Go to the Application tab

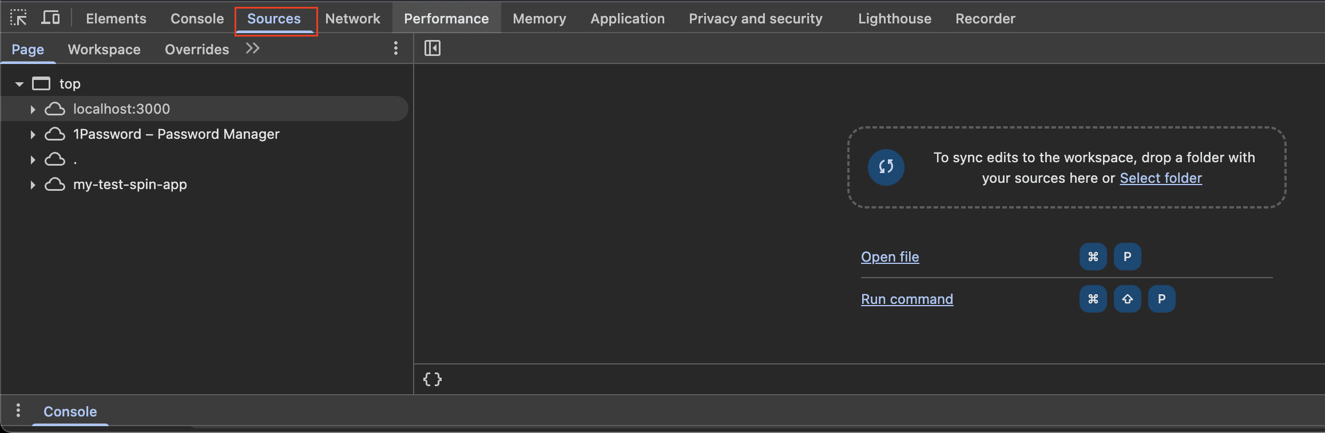(x=628, y=19)
